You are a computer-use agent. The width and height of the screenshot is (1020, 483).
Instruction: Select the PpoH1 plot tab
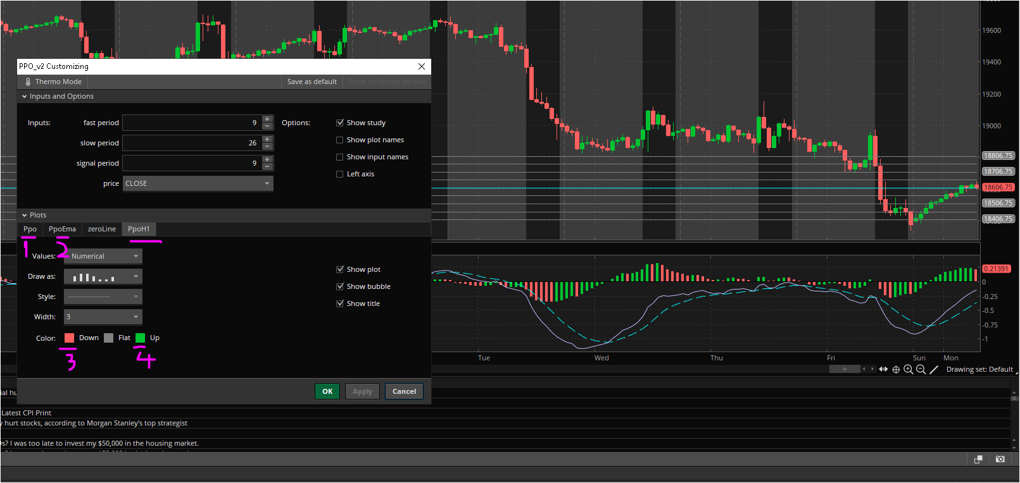pos(139,229)
